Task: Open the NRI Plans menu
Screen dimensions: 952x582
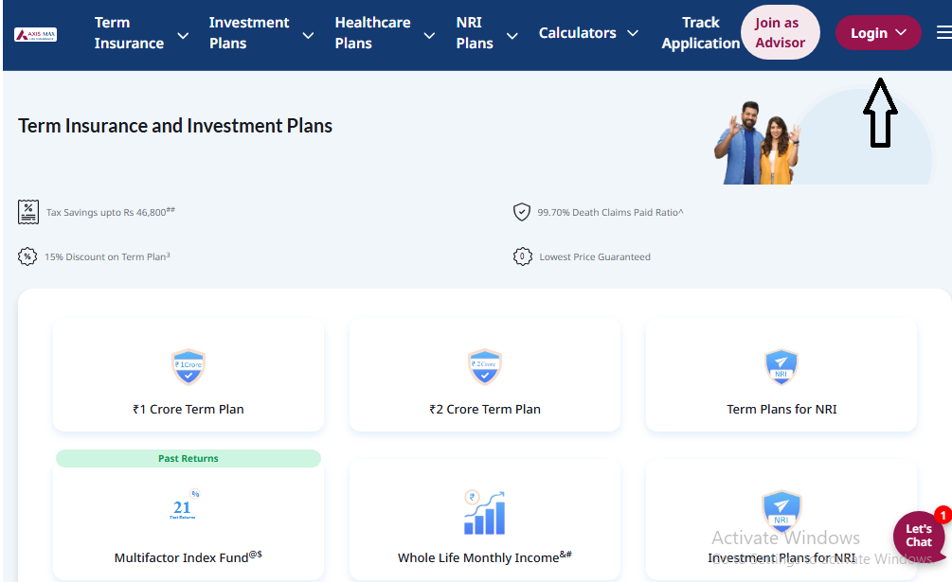Action: pos(487,33)
